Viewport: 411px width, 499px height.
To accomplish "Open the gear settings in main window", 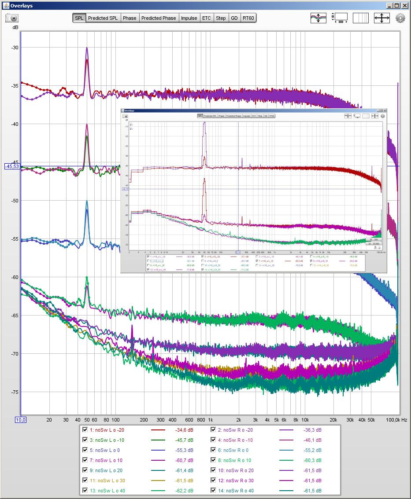I will coord(400,18).
